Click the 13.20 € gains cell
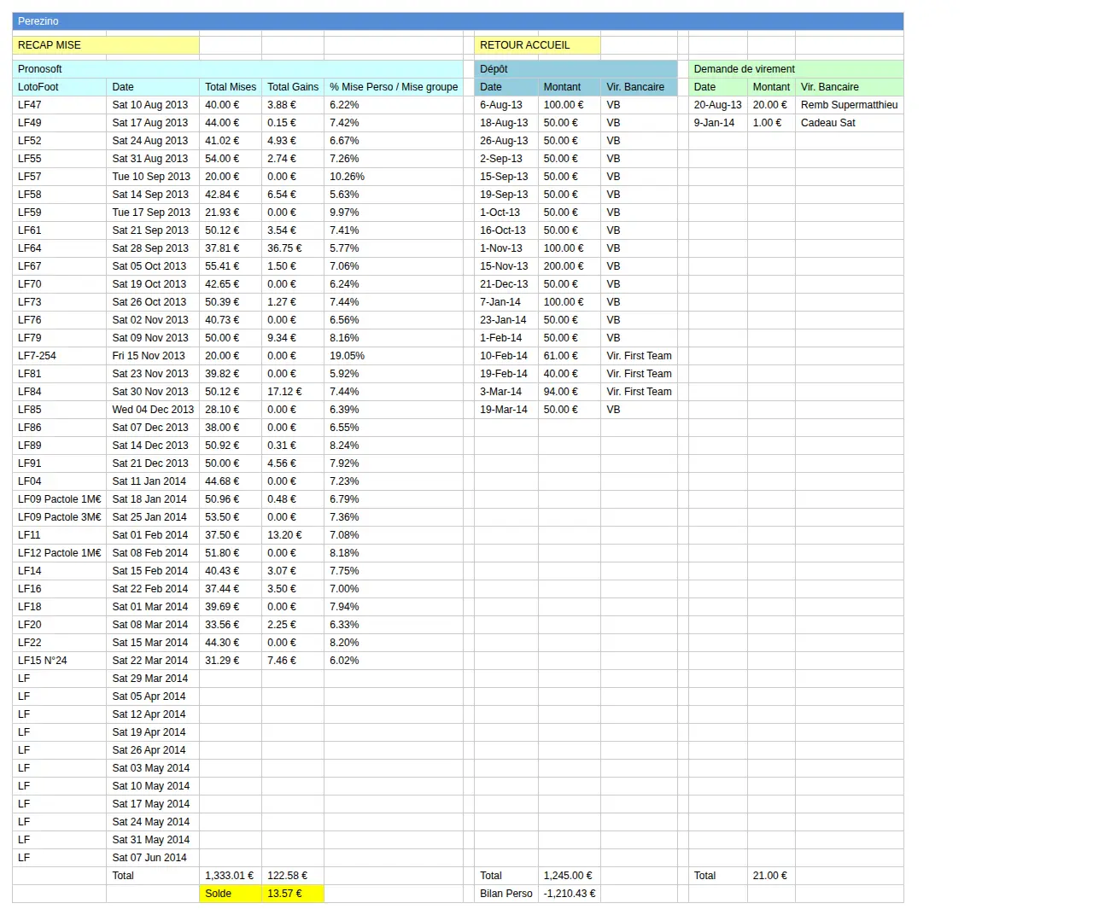This screenshot has width=1093, height=915. click(293, 535)
